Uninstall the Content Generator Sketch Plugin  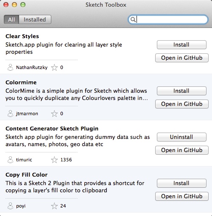pyautogui.click(x=181, y=137)
